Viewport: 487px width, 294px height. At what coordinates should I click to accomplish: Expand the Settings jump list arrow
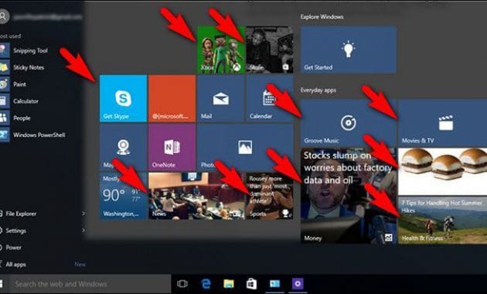83,231
